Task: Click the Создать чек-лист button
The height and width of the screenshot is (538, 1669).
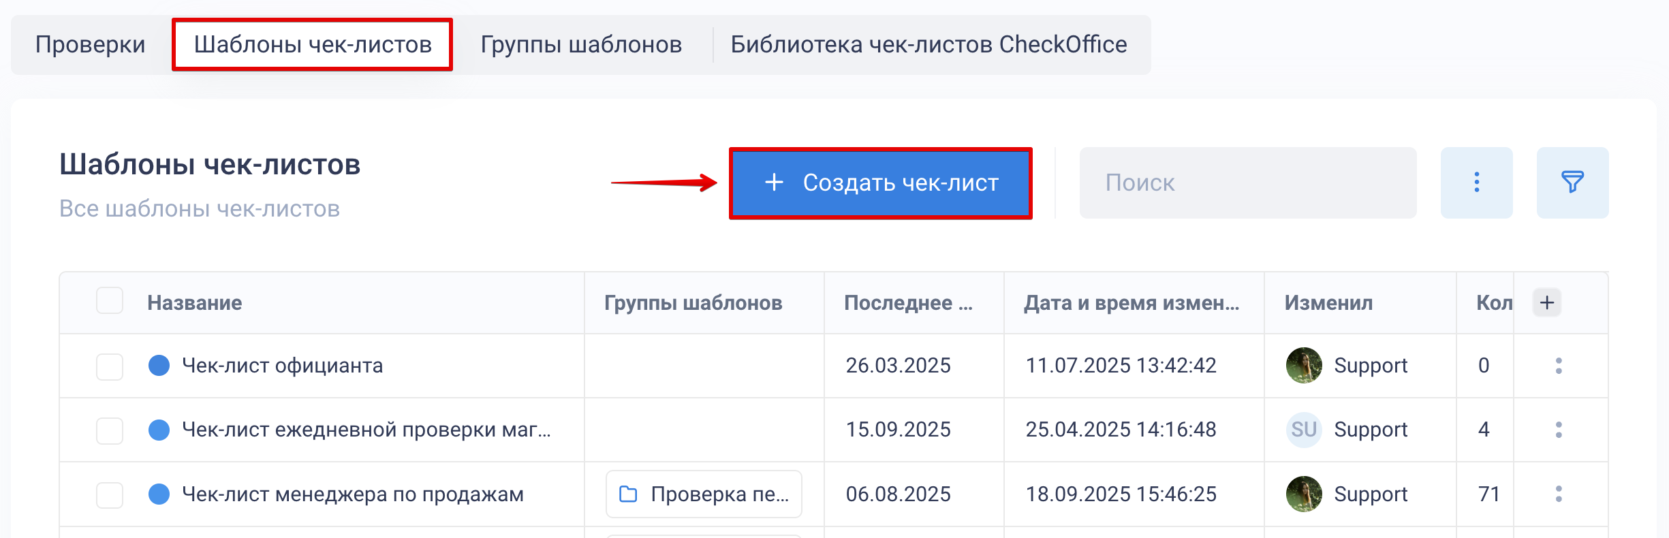Action: coord(880,183)
